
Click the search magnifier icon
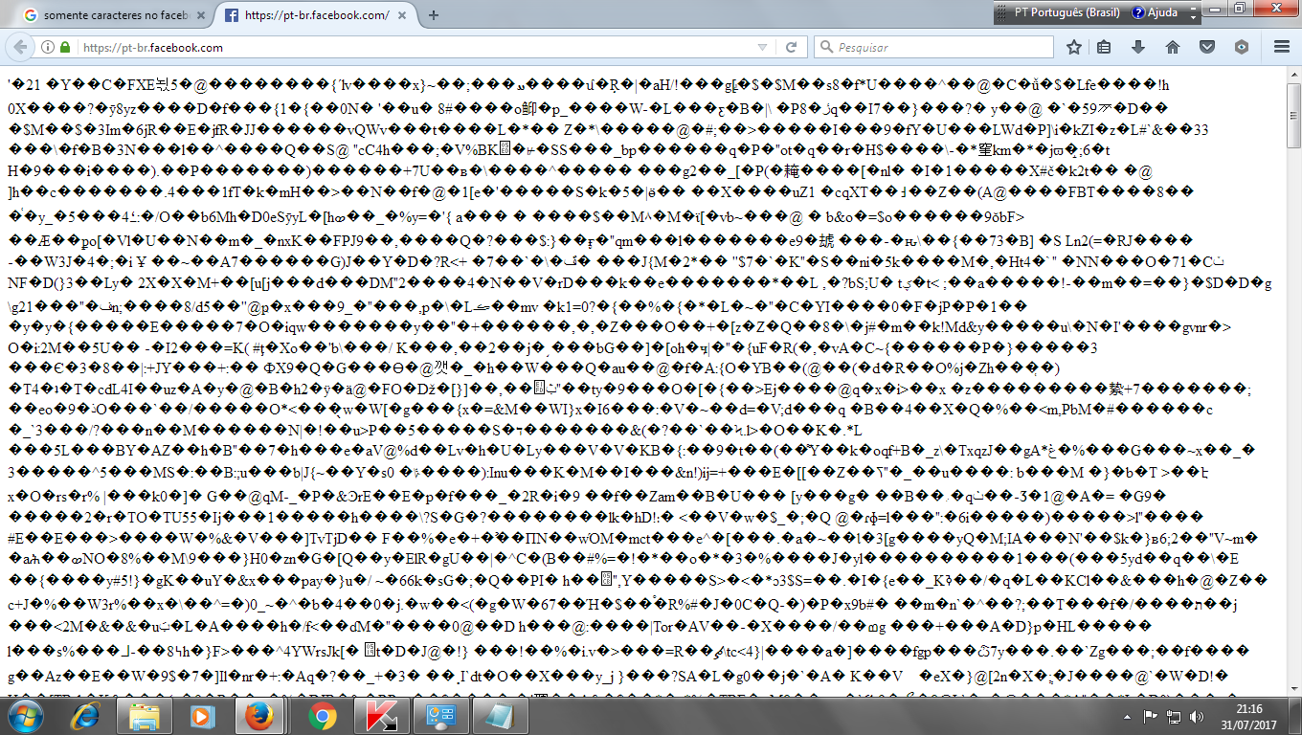[x=826, y=47]
